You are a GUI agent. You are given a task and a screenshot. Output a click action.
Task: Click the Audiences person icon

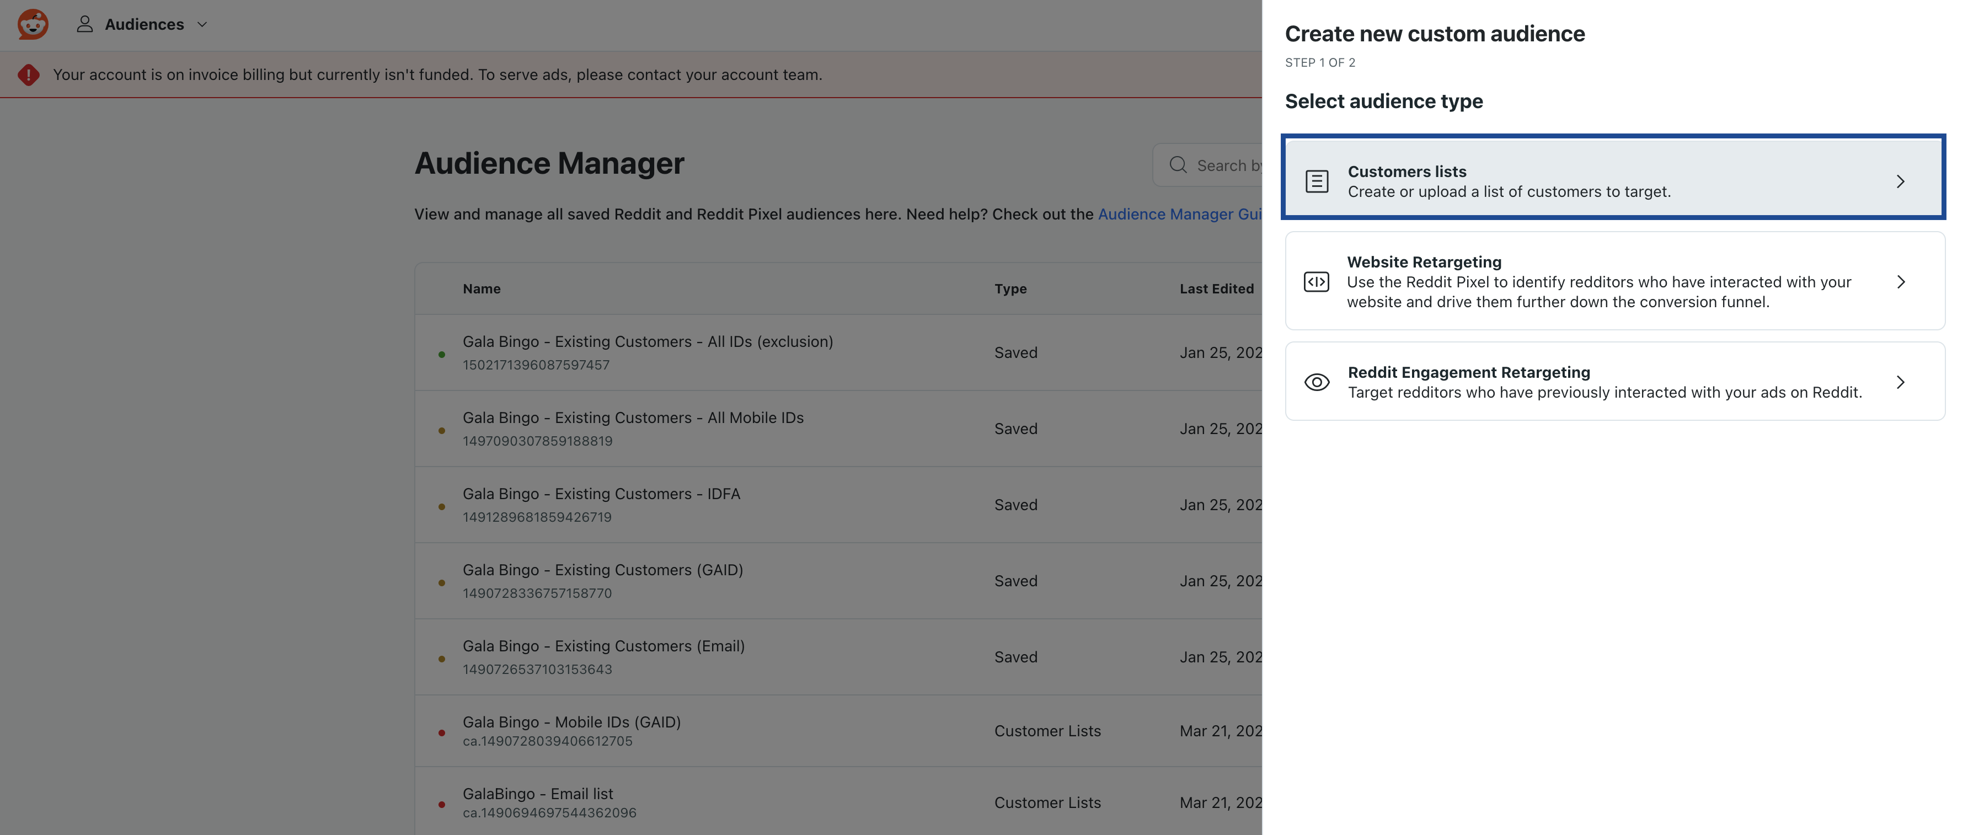pos(85,24)
